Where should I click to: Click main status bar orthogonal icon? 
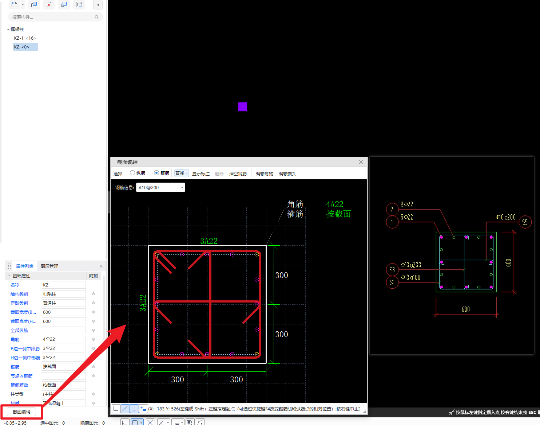pyautogui.click(x=125, y=422)
